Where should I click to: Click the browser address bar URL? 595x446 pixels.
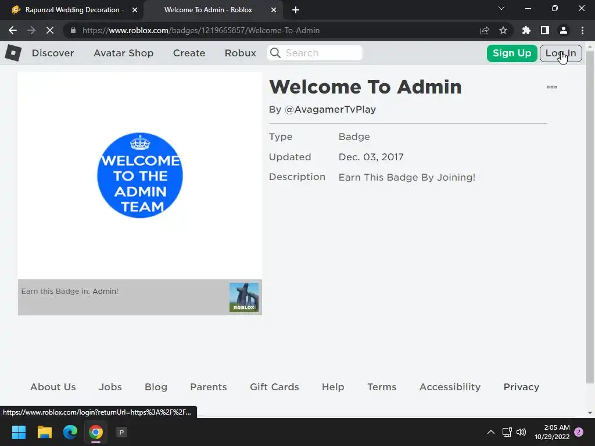201,30
